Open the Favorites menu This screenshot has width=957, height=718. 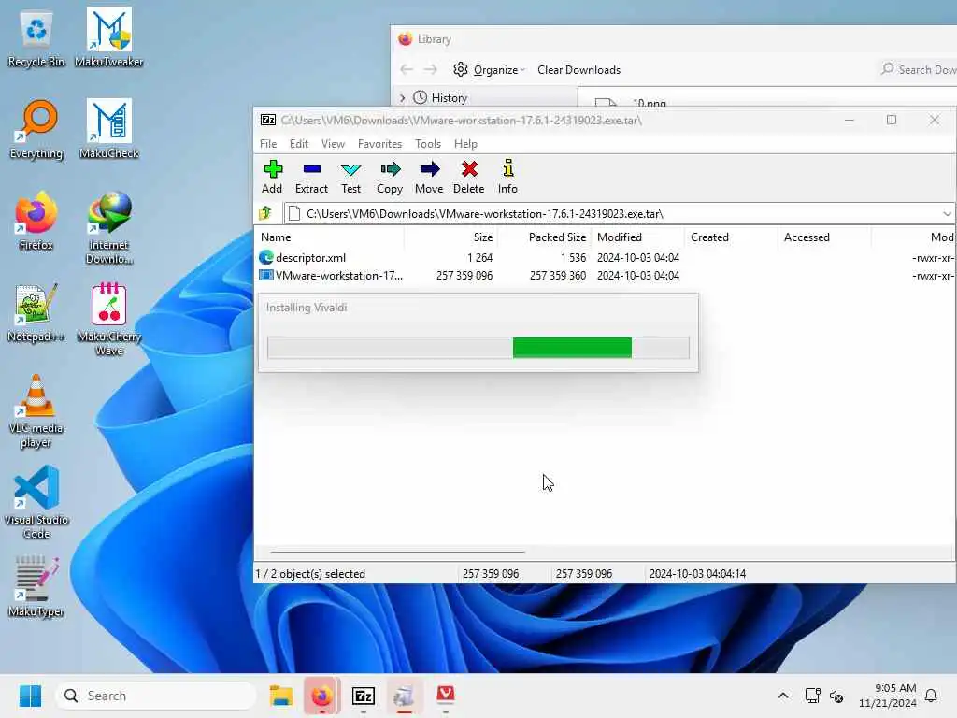[379, 143]
